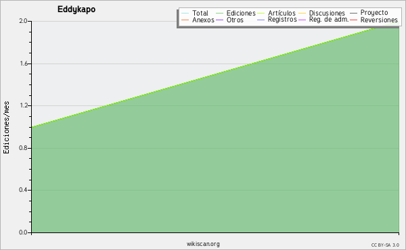Viewport: 406px width, 250px height.
Task: Click the Reg. de adm. legend label
Action: point(329,20)
